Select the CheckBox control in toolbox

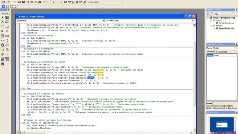3,31
